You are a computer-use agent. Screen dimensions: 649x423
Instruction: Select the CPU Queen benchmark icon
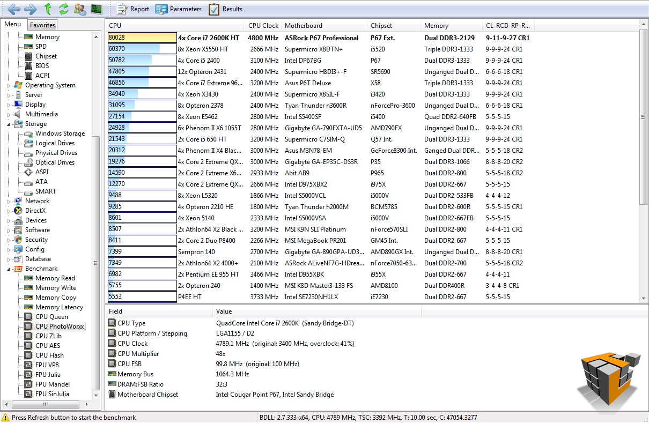point(28,317)
